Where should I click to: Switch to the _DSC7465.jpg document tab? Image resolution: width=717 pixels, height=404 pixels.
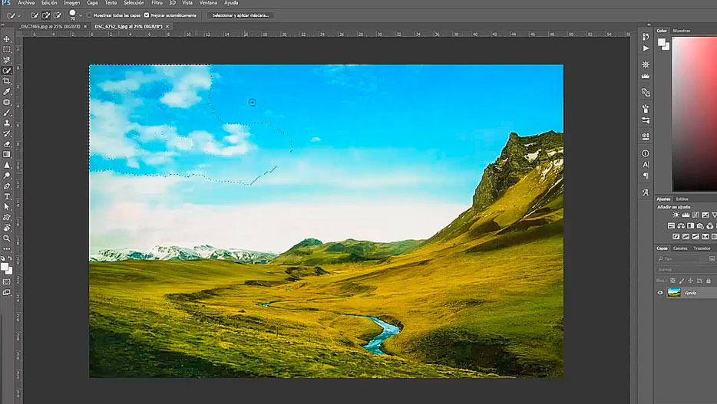pos(51,26)
